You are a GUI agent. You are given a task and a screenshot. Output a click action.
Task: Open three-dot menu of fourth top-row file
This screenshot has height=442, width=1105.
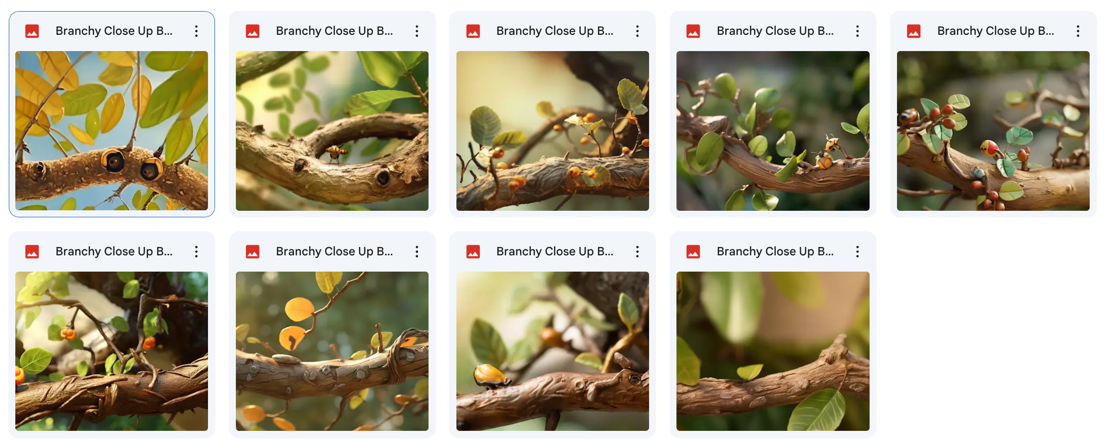pos(858,31)
